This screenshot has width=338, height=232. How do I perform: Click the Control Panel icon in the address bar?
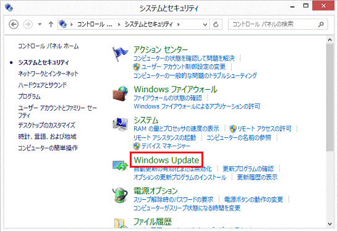click(x=63, y=24)
